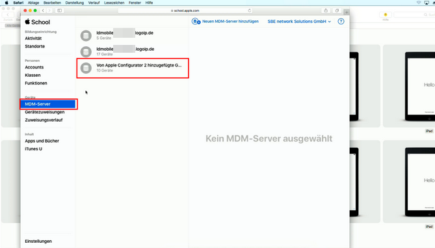
Task: Click server icon of Apple Configurator 2 entry
Action: (86, 68)
